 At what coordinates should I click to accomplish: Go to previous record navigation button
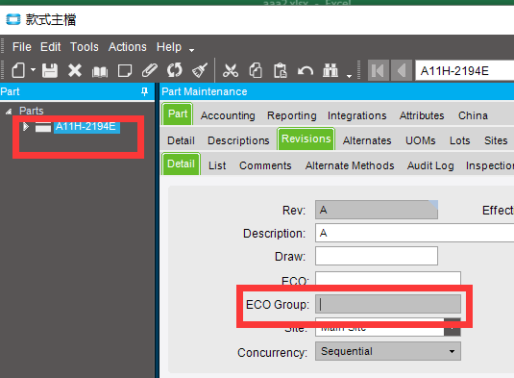coord(402,70)
